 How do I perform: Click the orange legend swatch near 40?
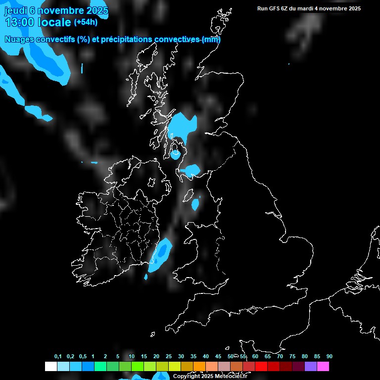tap(199, 367)
